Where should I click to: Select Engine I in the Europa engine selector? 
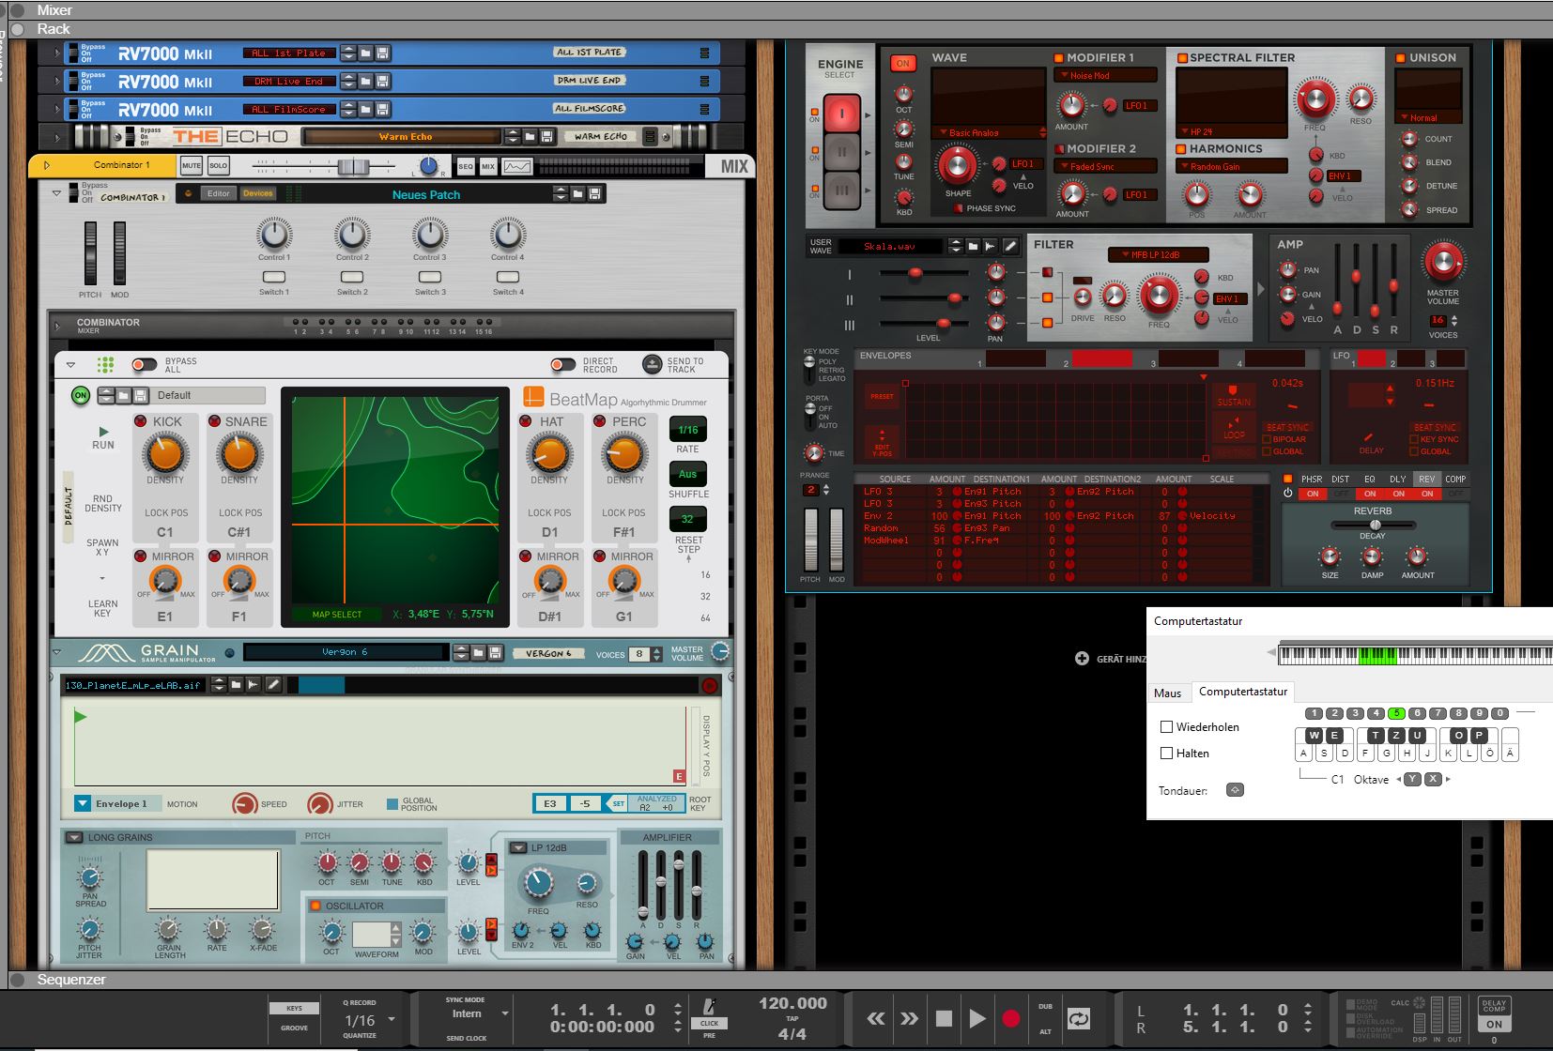coord(841,114)
